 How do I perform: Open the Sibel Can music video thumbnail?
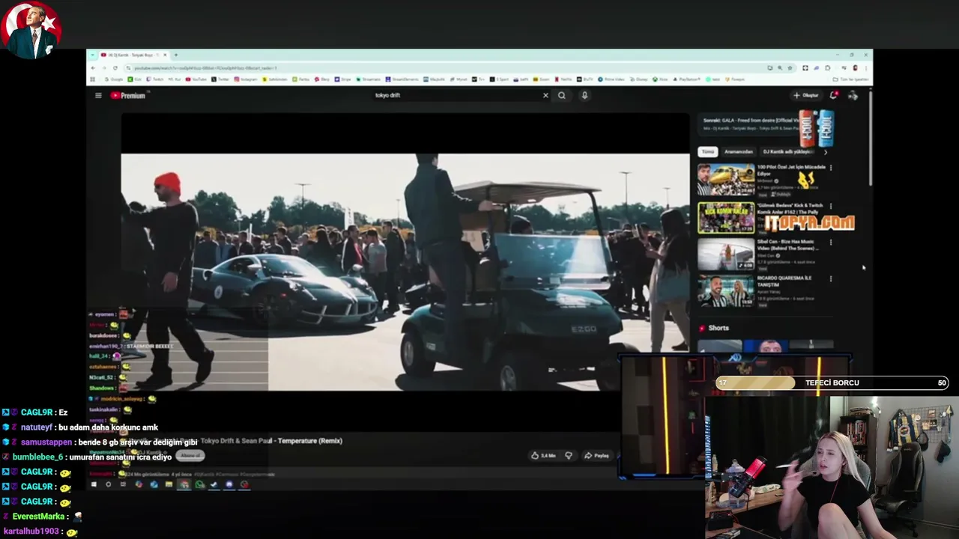(x=726, y=254)
